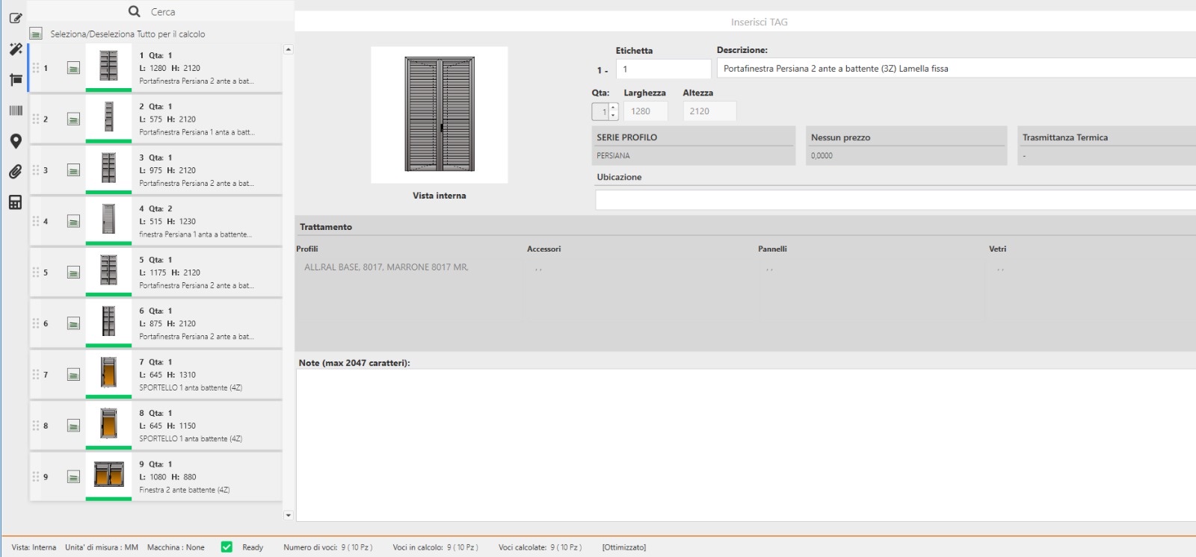Click Macchina : None in status bar
The width and height of the screenshot is (1196, 557).
pyautogui.click(x=176, y=547)
